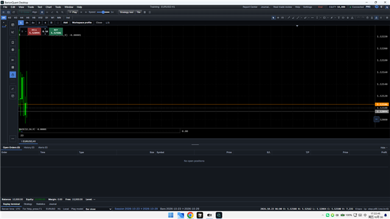Open the Tools menu
Image resolution: width=390 pixels, height=219 pixels.
pos(58,7)
